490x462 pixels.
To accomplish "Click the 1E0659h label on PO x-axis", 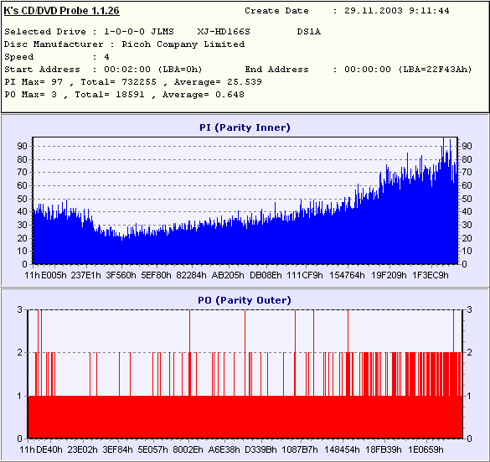I will [x=426, y=449].
